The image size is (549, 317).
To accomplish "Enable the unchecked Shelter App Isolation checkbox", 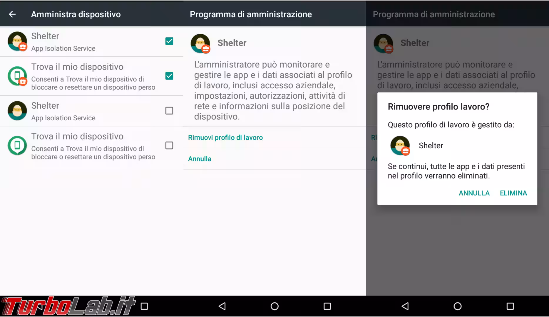I will tap(169, 111).
